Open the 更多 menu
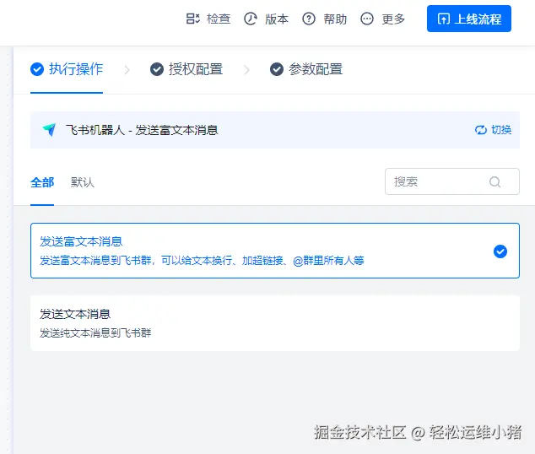This screenshot has width=535, height=454. tap(383, 19)
